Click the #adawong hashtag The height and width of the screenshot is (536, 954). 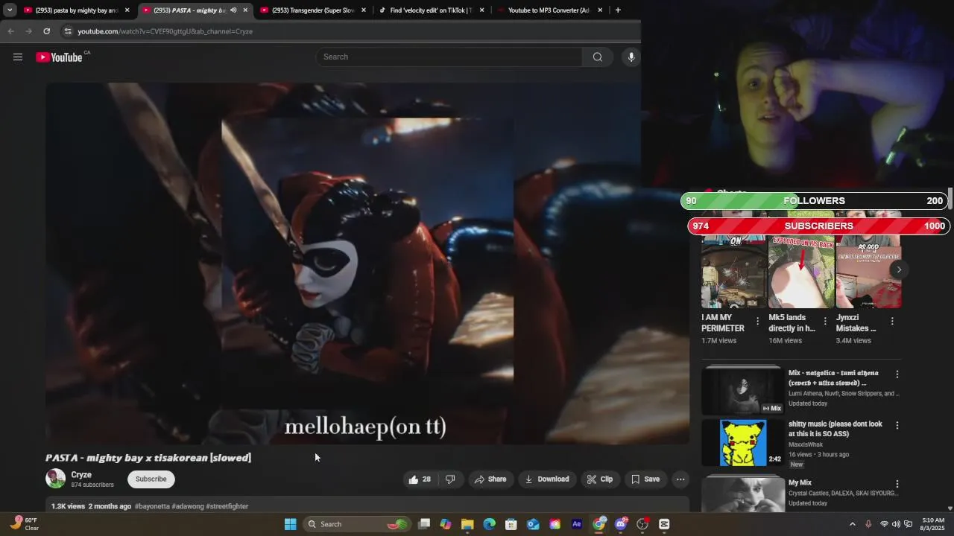(x=188, y=506)
